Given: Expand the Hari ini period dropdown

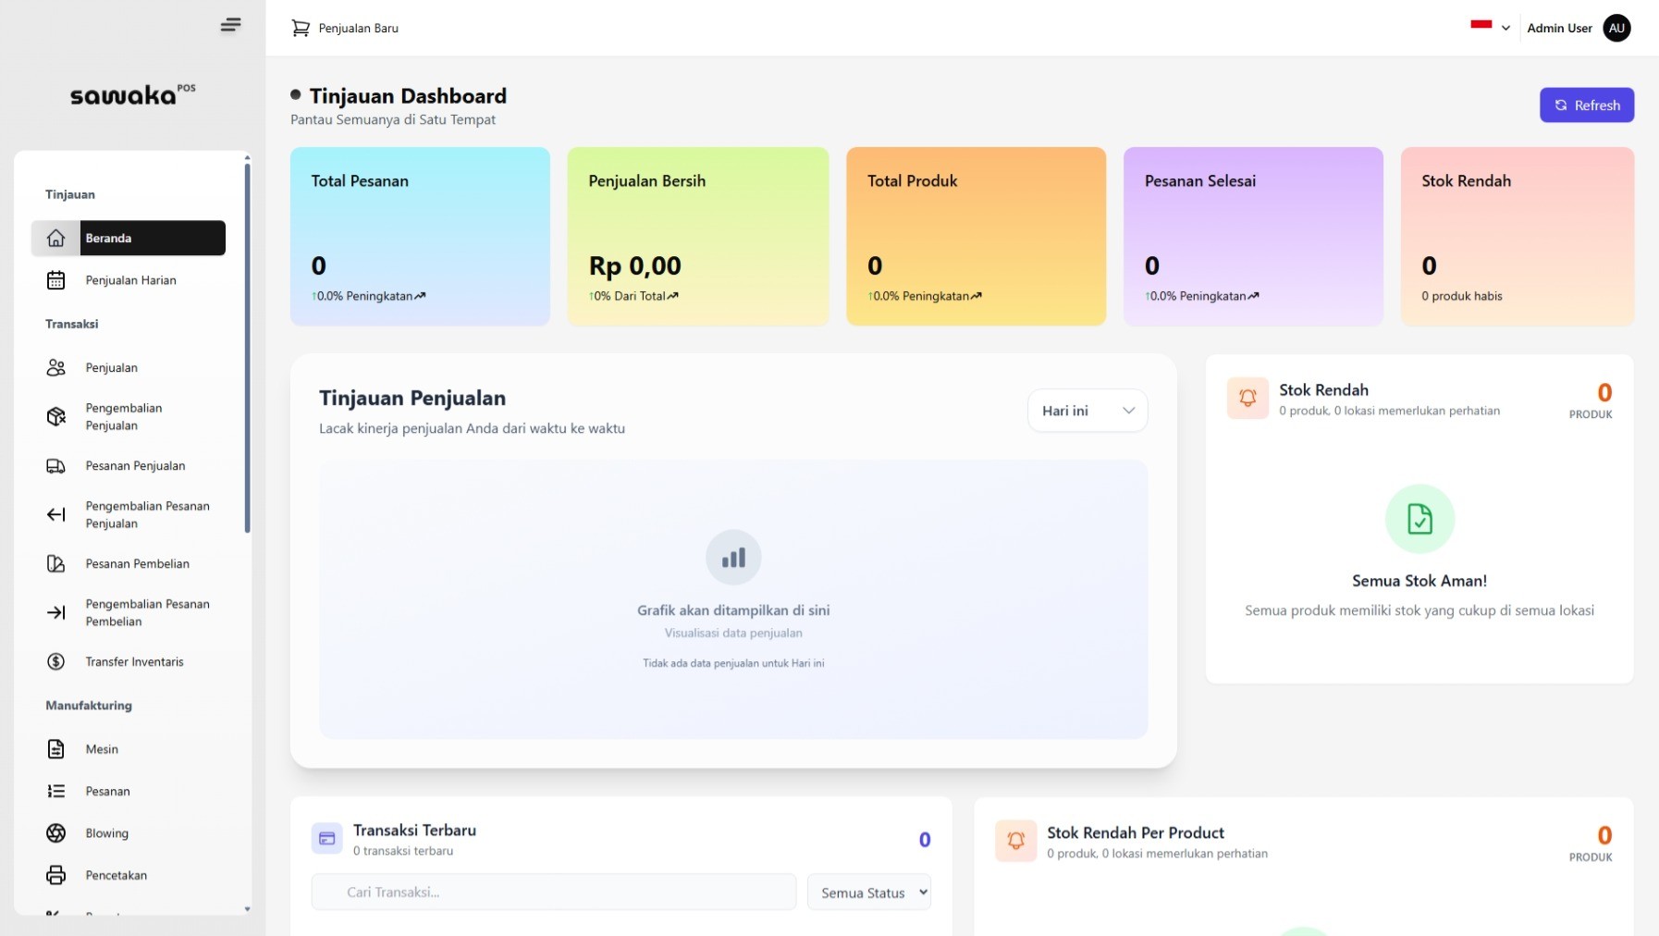Looking at the screenshot, I should 1088,411.
